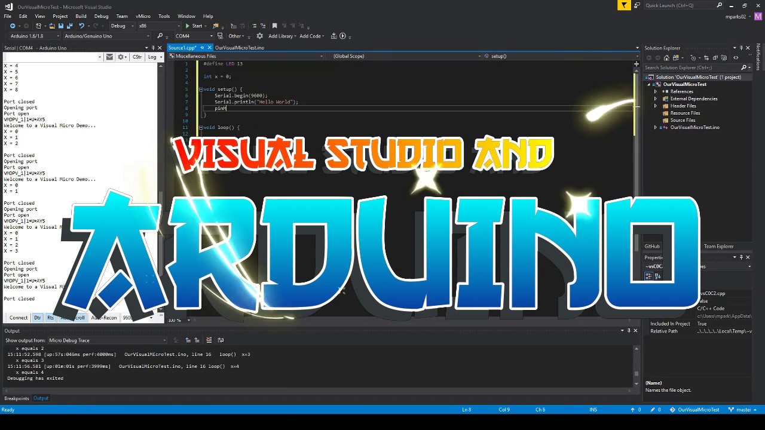Toggle the Auto-Recon option
The height and width of the screenshot is (430, 765).
coord(104,318)
